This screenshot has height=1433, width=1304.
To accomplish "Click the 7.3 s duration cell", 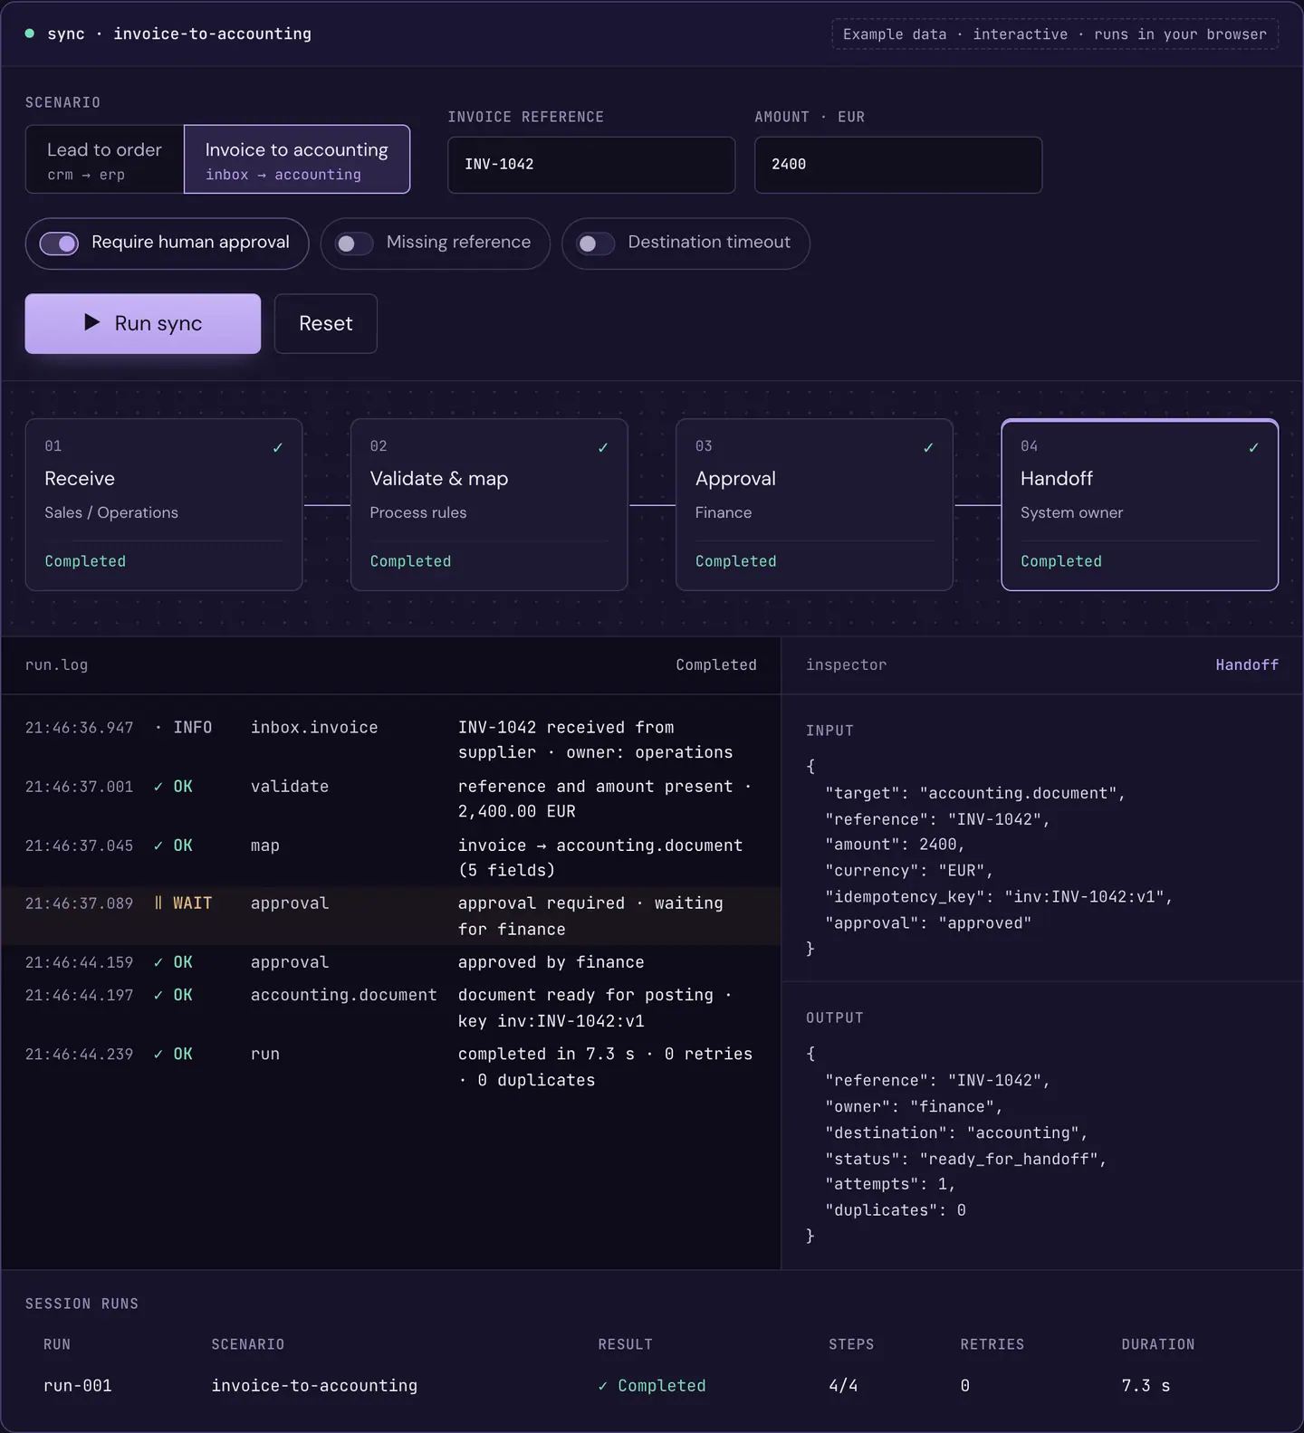I will pyautogui.click(x=1146, y=1386).
